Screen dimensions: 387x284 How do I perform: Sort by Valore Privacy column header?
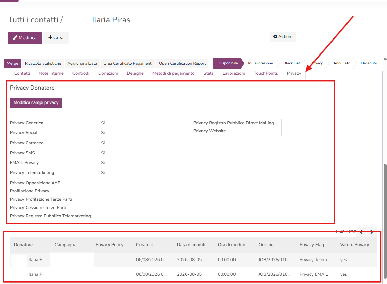356,245
